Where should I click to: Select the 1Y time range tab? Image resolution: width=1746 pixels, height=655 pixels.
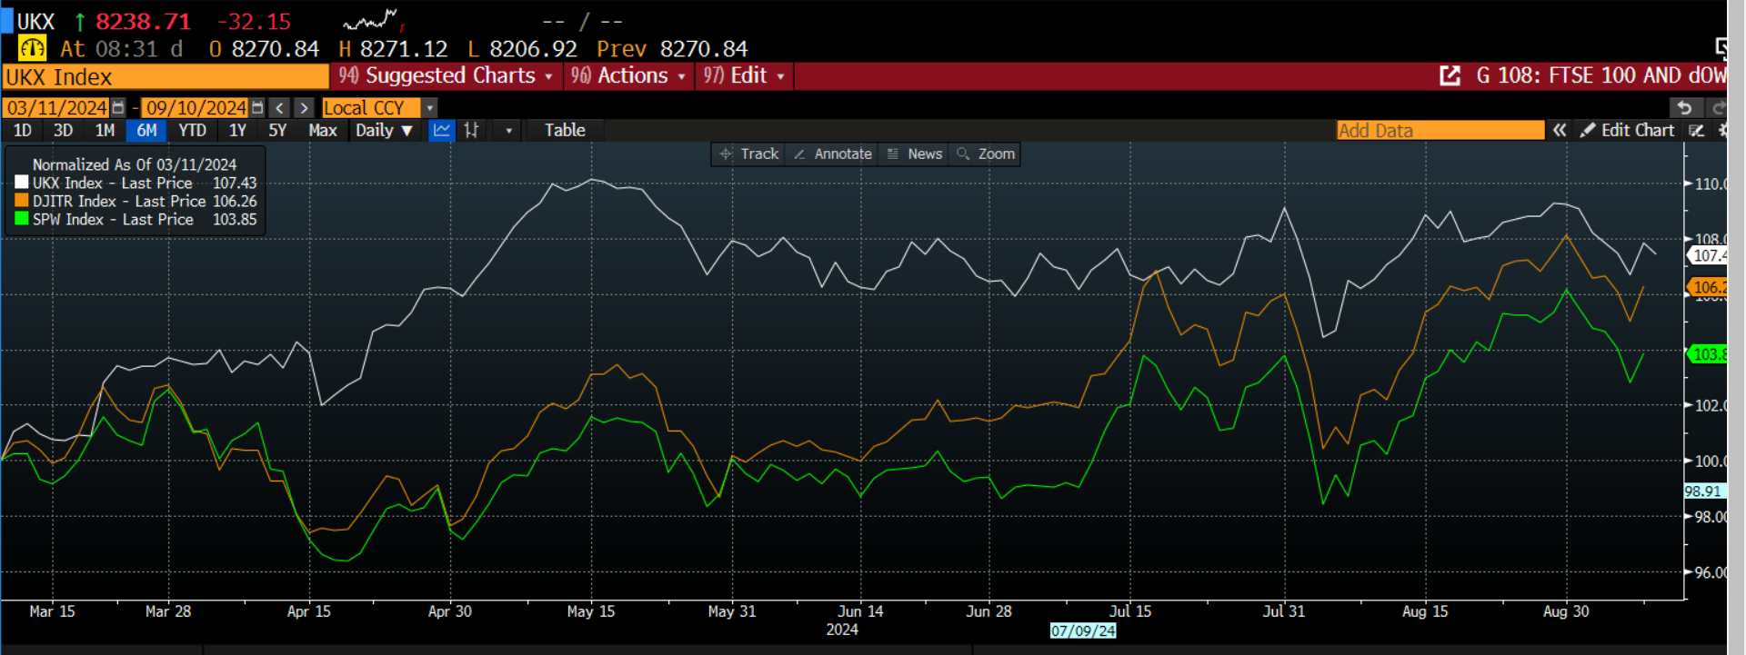click(237, 130)
